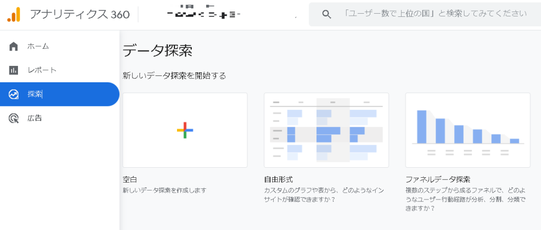The image size is (541, 230).
Task: Click the 空白 card title
Action: click(130, 179)
